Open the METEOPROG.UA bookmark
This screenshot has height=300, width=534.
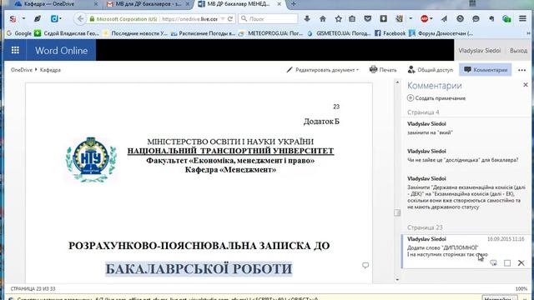click(270, 33)
